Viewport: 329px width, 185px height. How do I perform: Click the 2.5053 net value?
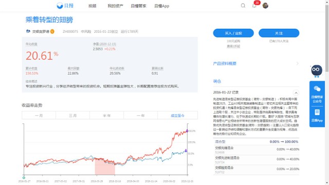(98, 49)
